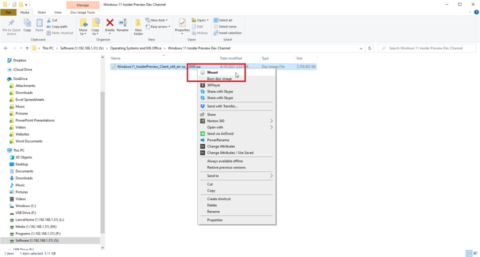This screenshot has width=480, height=257.
Task: Click the Up arrow navigation icon
Action: click(26, 48)
